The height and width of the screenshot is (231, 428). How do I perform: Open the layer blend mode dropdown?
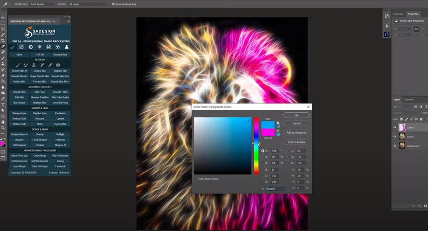tap(406, 113)
